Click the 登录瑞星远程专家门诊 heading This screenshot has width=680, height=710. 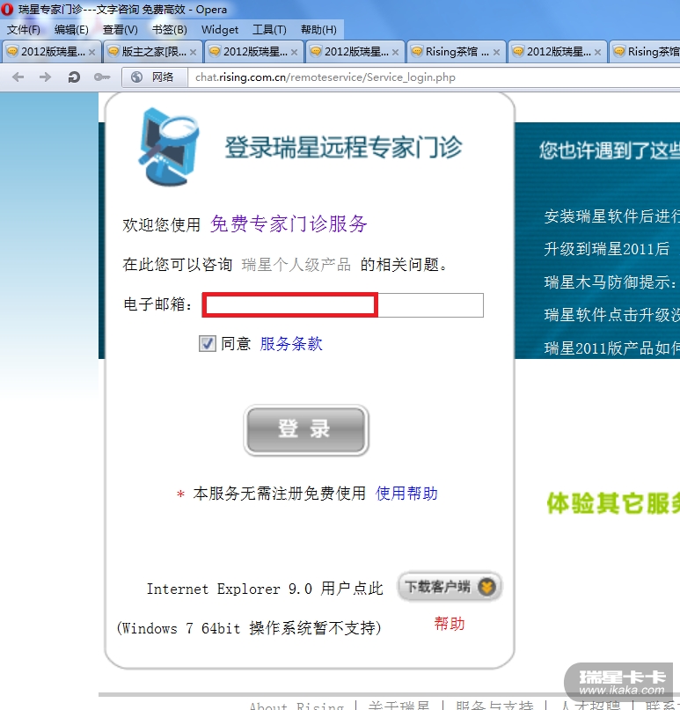(343, 147)
